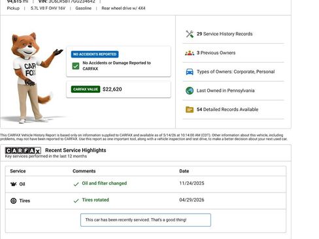Click the Service column header
Screen dimensions: 319x239
(x=18, y=171)
